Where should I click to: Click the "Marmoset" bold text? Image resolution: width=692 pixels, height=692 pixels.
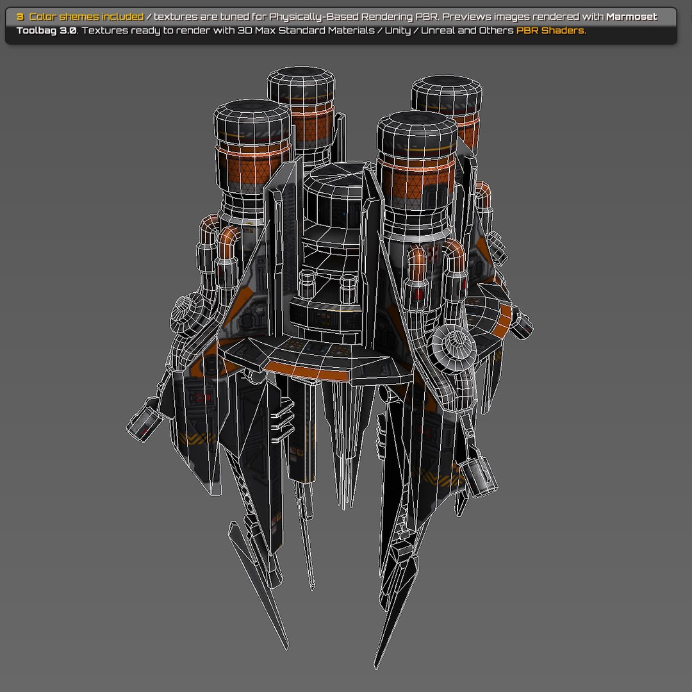tap(632, 17)
